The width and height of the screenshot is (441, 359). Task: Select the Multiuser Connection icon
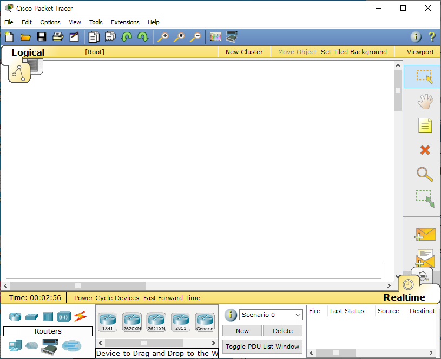coord(71,346)
